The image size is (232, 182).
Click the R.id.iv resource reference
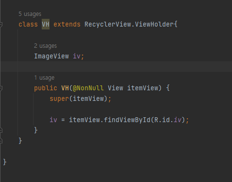[x=167, y=120]
